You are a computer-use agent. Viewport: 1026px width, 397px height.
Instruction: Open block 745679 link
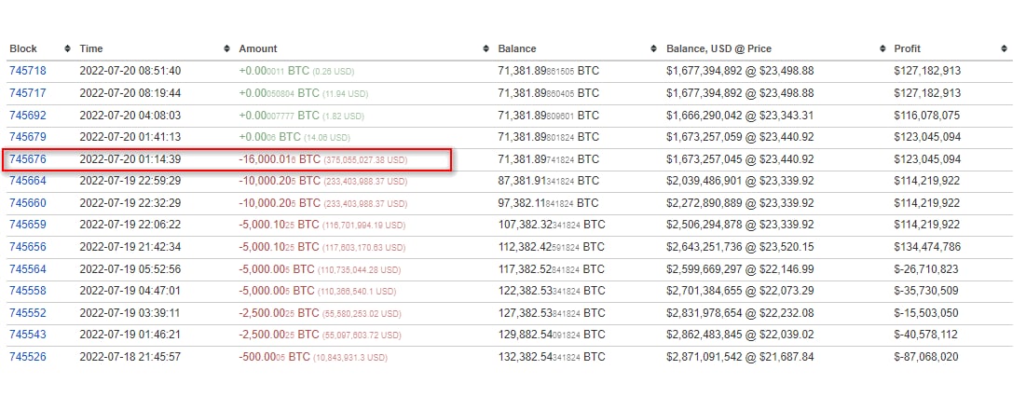[27, 138]
